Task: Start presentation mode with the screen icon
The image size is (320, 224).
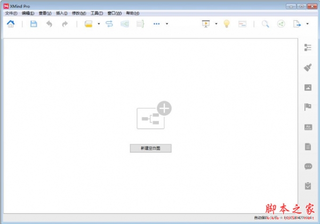Action: [x=206, y=24]
